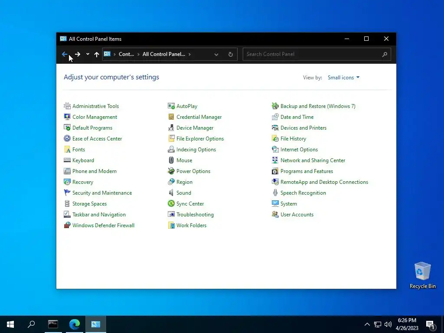This screenshot has height=333, width=444.
Task: Open Troubleshooting
Action: point(195,215)
